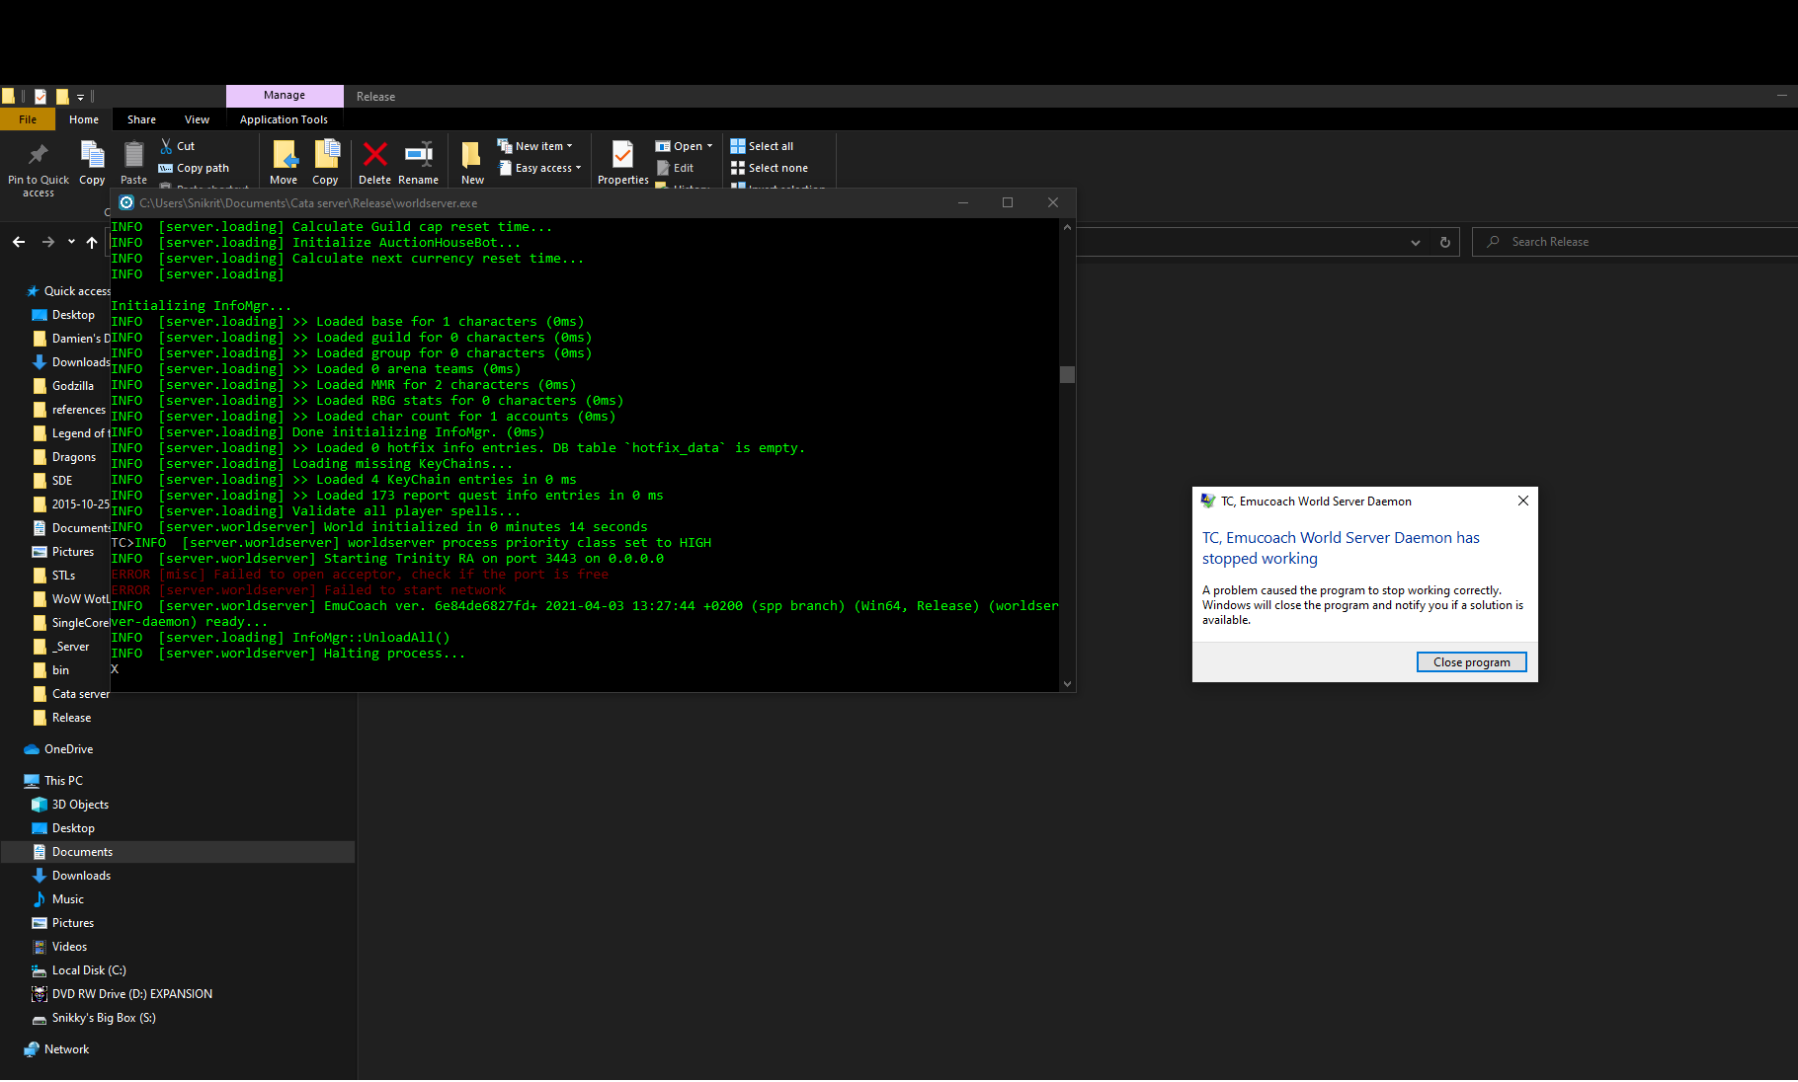Select the bin folder
The height and width of the screenshot is (1082, 1798).
coord(51,670)
